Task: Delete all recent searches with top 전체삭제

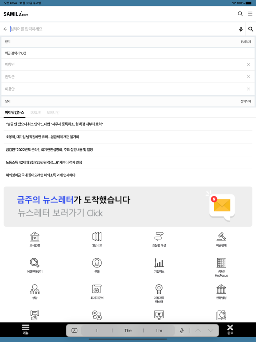Action: [246, 42]
